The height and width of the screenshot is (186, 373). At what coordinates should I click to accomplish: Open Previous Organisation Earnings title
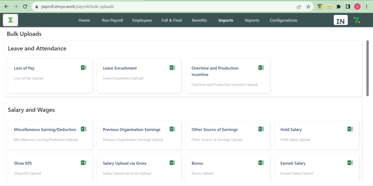131,130
